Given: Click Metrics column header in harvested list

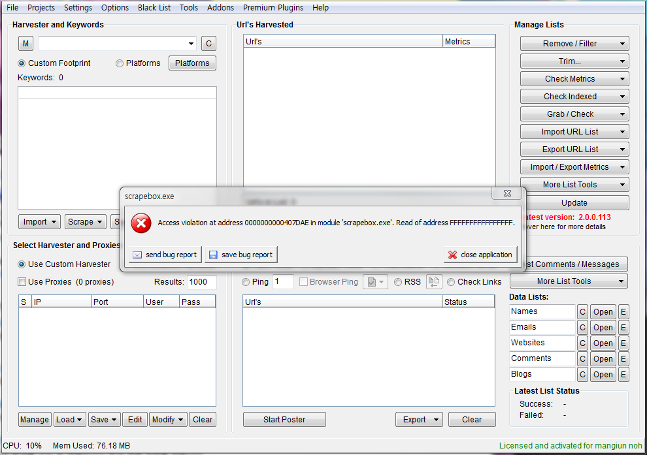Looking at the screenshot, I should [x=469, y=41].
